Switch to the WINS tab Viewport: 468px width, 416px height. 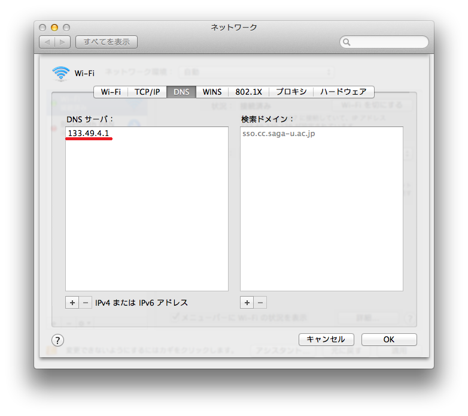(x=212, y=92)
